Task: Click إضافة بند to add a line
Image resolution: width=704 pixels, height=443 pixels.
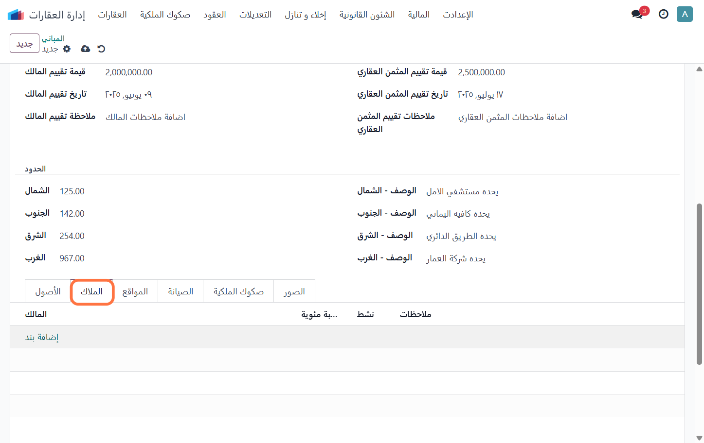Action: coord(42,337)
